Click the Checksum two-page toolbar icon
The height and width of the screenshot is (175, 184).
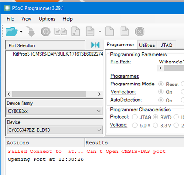pos(61,32)
